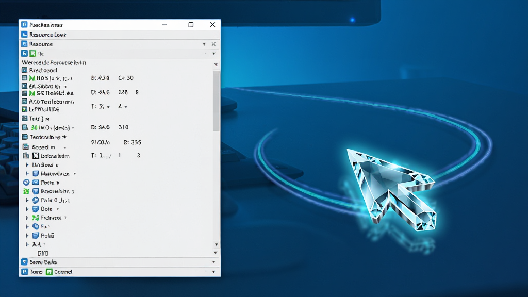Select the Seeed m row label
Screen dimensions: 528x297
tap(43, 147)
